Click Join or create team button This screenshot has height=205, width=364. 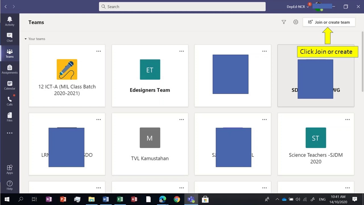click(329, 22)
